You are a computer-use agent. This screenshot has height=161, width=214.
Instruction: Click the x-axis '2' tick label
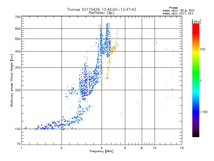tap(62, 148)
